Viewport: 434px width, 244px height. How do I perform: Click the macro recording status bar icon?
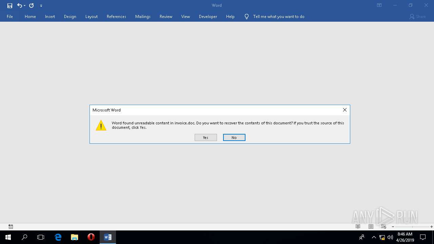pos(11,227)
